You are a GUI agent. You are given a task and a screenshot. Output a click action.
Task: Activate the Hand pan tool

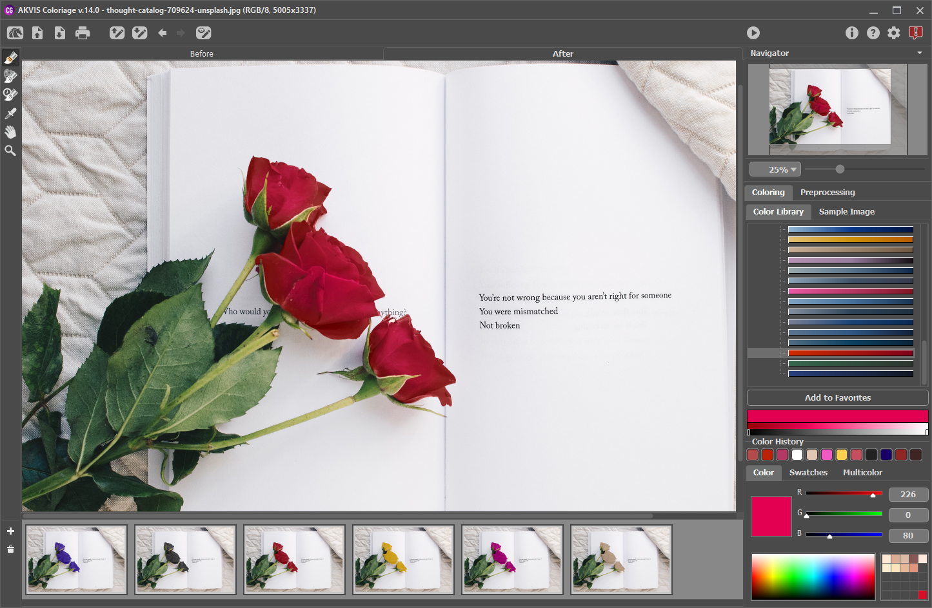tap(10, 132)
